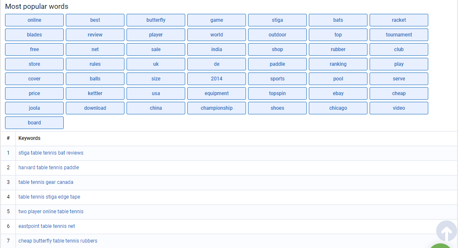Click the "cover" word button
The image size is (458, 248).
click(x=34, y=79)
